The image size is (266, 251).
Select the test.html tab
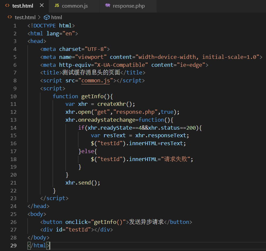coord(22,6)
